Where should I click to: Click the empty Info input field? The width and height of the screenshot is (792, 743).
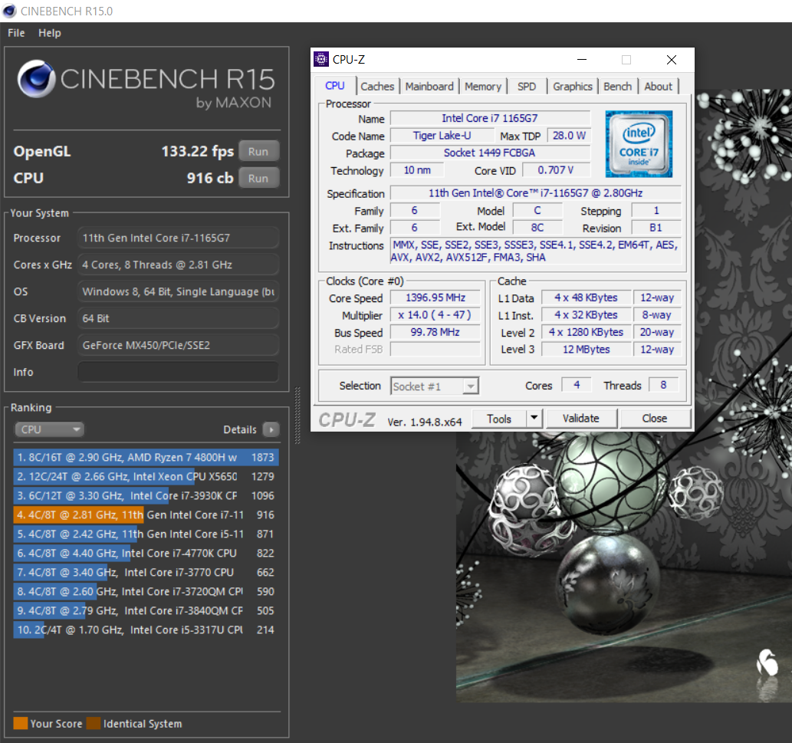click(178, 372)
